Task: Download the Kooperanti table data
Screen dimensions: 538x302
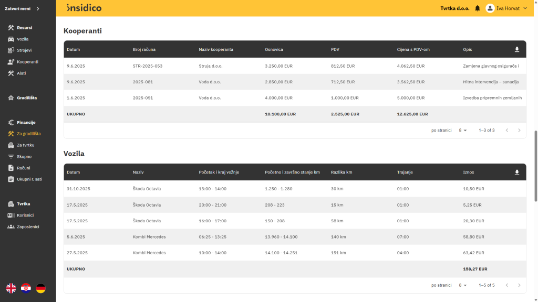Action: [516, 49]
